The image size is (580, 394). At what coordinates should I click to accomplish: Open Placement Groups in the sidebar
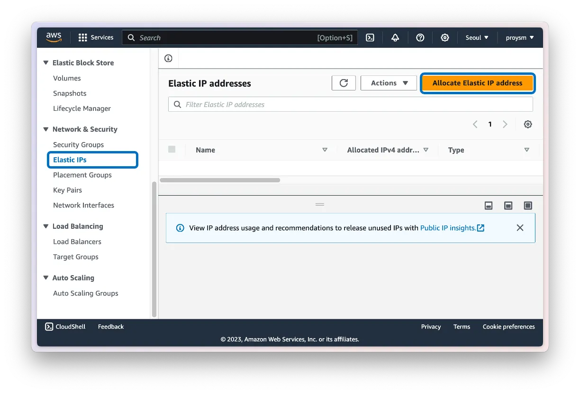pyautogui.click(x=82, y=175)
